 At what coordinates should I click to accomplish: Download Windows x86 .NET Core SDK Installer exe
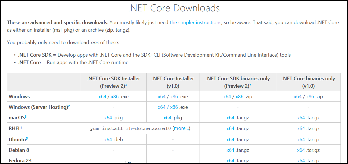click(x=115, y=97)
